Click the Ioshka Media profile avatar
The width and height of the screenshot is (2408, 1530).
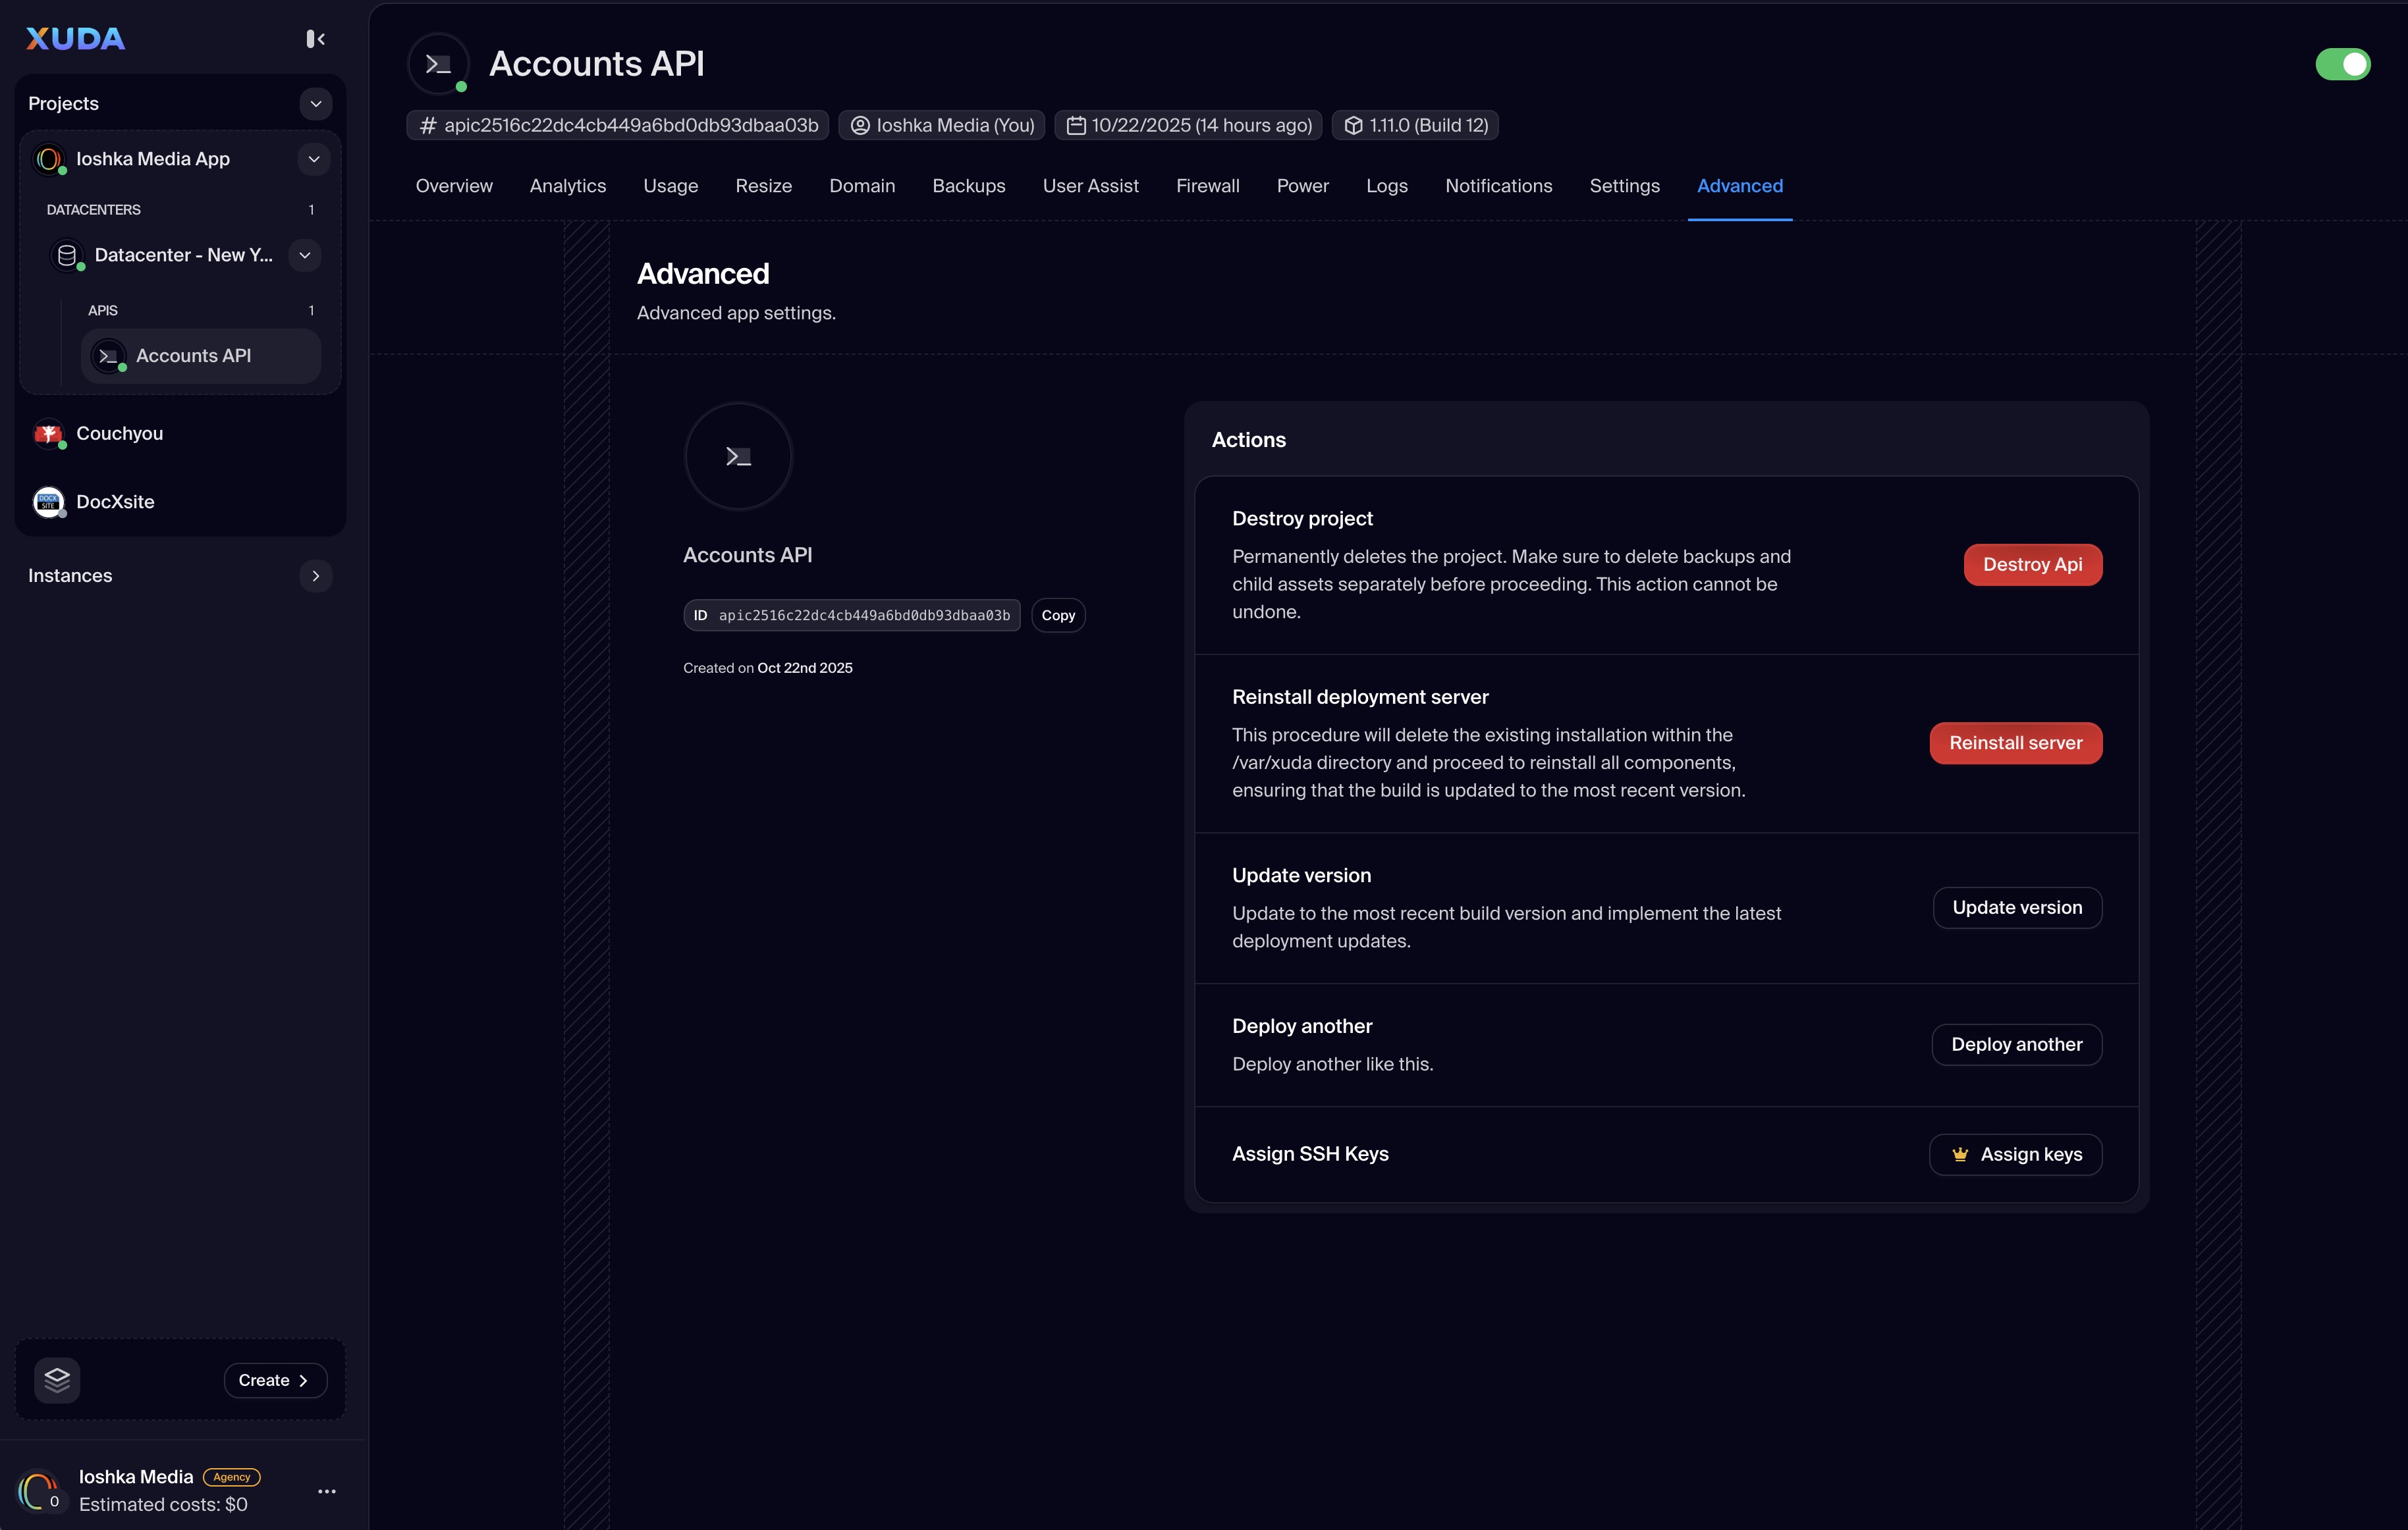pos(38,1491)
